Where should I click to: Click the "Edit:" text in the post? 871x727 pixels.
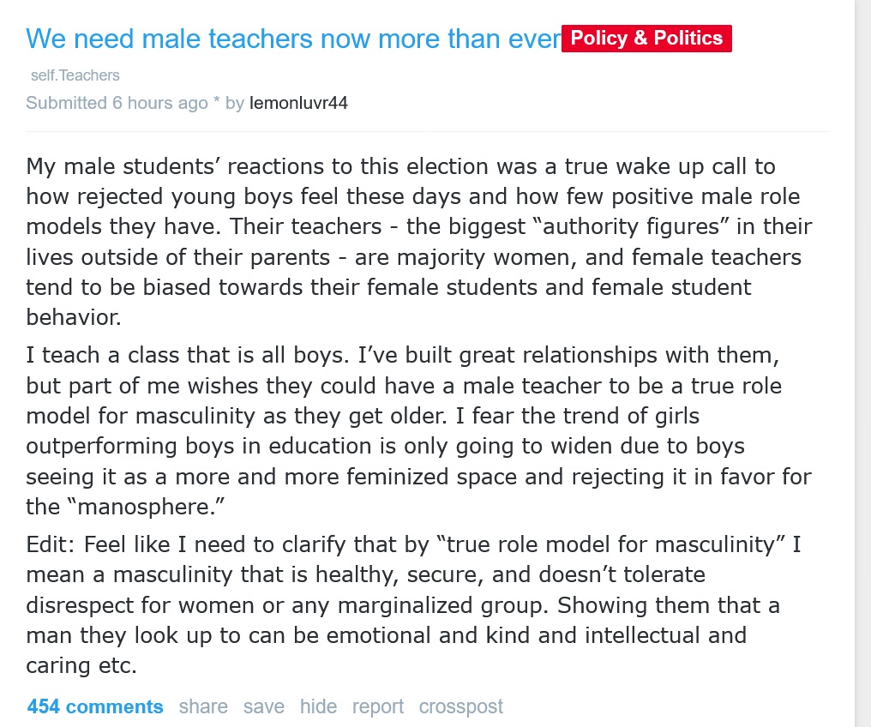(x=51, y=544)
